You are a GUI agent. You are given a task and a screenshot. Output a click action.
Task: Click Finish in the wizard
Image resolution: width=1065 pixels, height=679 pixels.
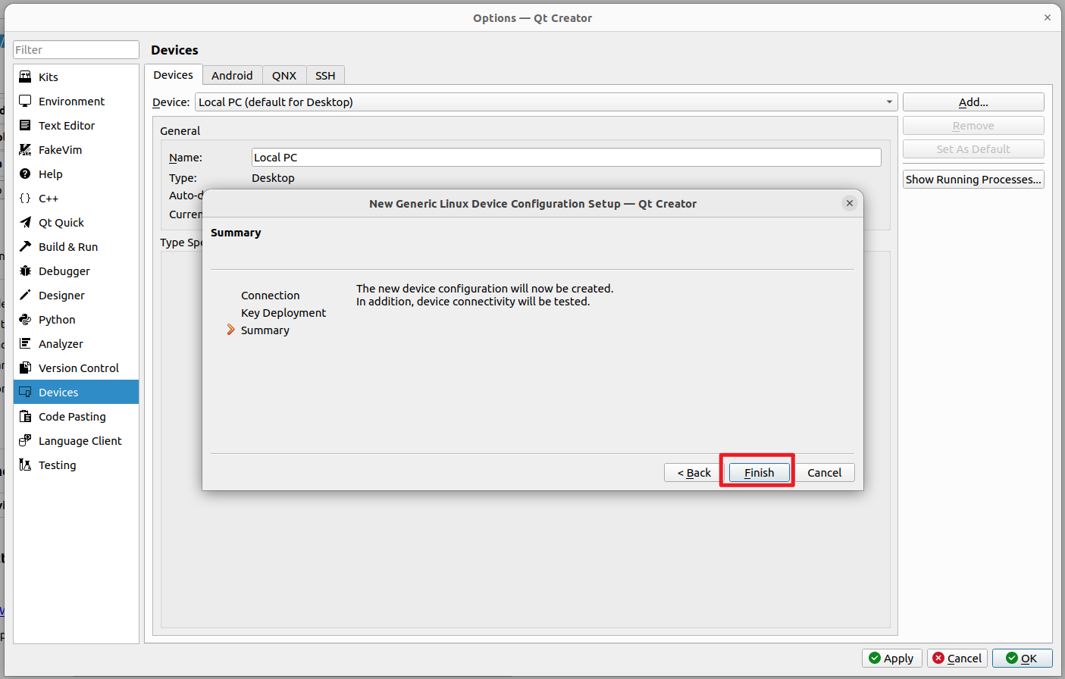[759, 472]
